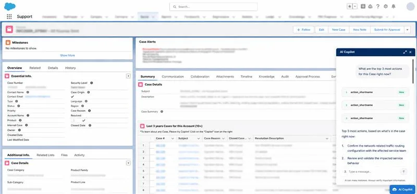Toggle the checkbox under Resolved
Image resolution: width=417 pixels, height=194 pixels.
tap(83, 120)
